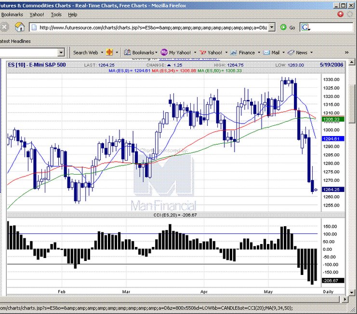
Task: Click the page's vertical scrollbar up arrow
Action: coord(352,62)
